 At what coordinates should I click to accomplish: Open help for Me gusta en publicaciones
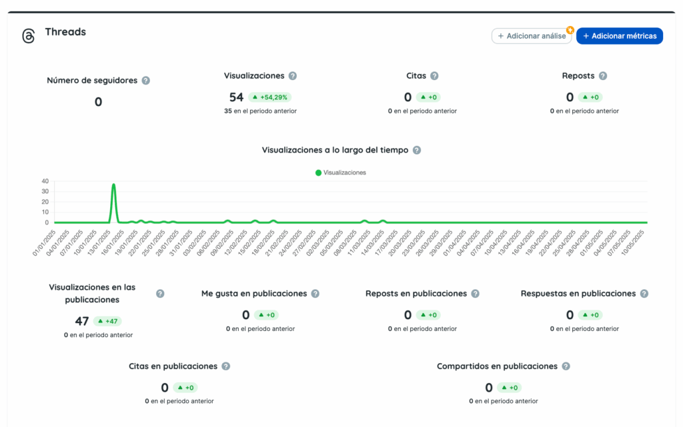(315, 294)
